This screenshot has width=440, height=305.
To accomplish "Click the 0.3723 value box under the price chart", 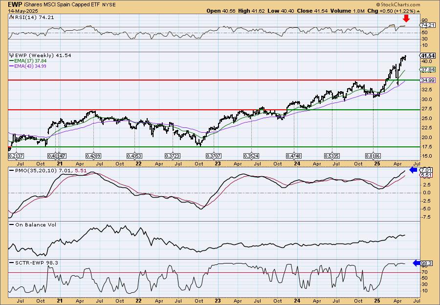I will pos(173,156).
